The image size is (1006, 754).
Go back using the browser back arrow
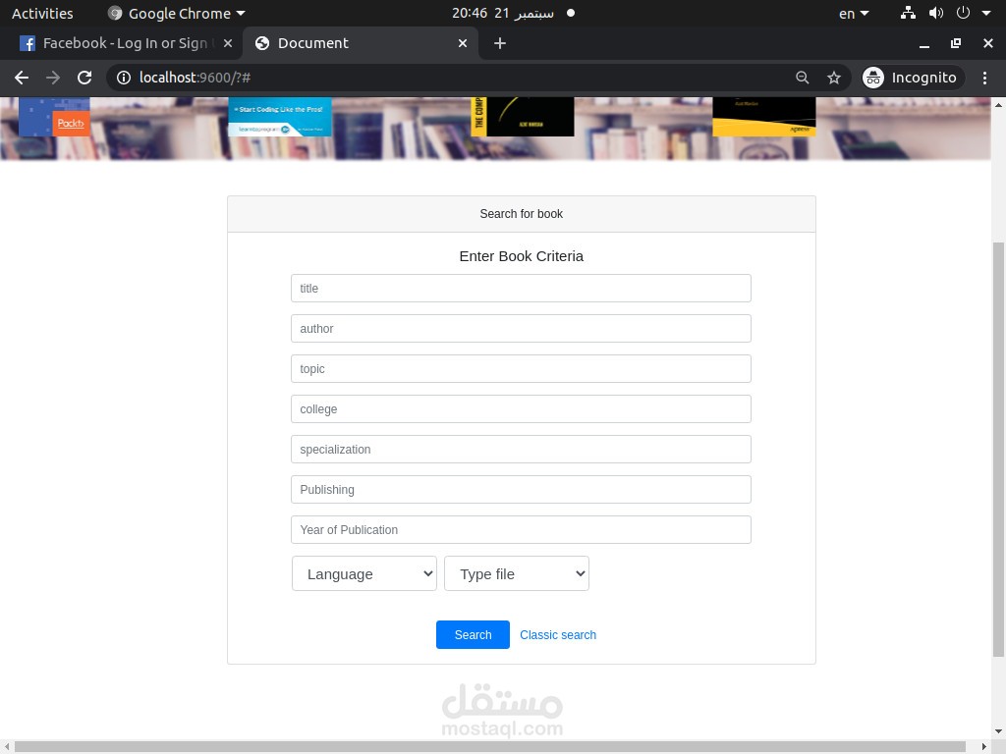pos(22,78)
